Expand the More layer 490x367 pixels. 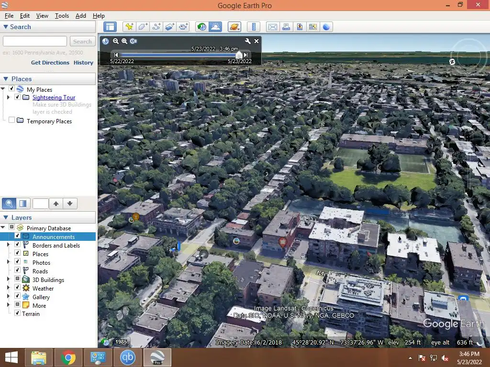click(x=9, y=304)
